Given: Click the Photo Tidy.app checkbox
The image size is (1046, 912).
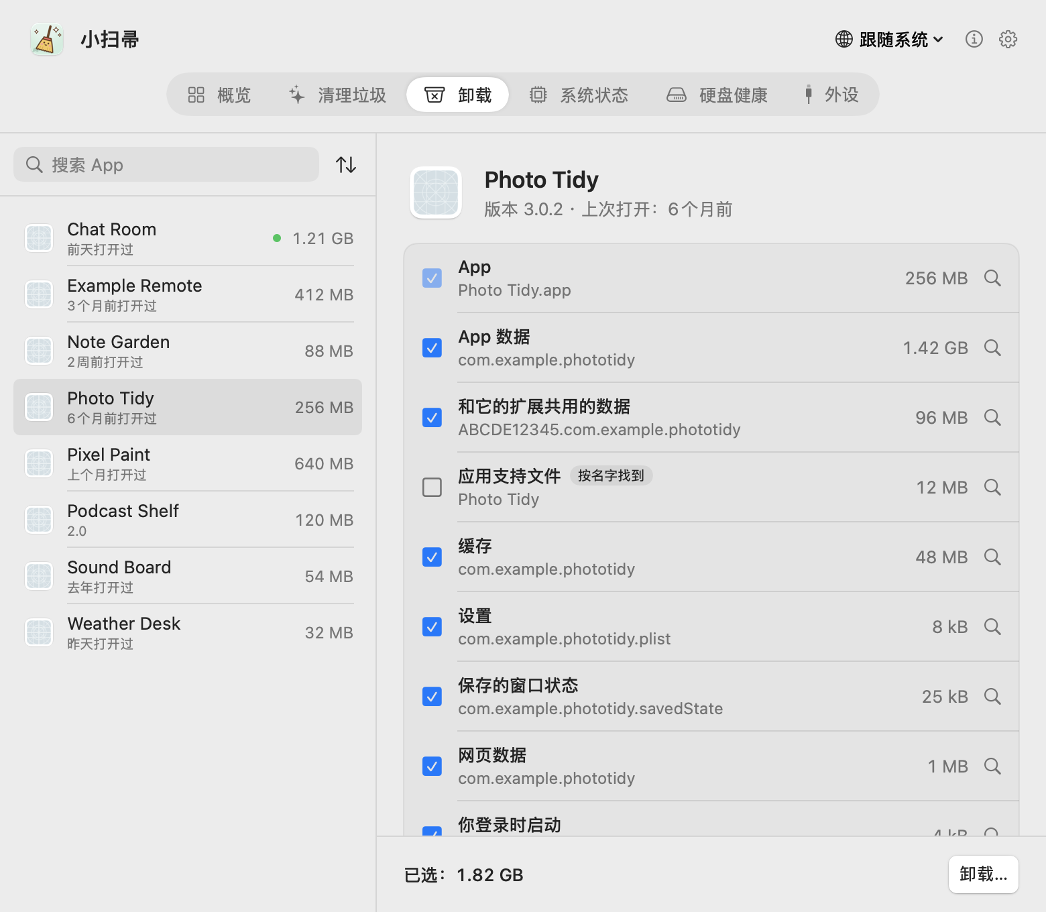Looking at the screenshot, I should 432,278.
